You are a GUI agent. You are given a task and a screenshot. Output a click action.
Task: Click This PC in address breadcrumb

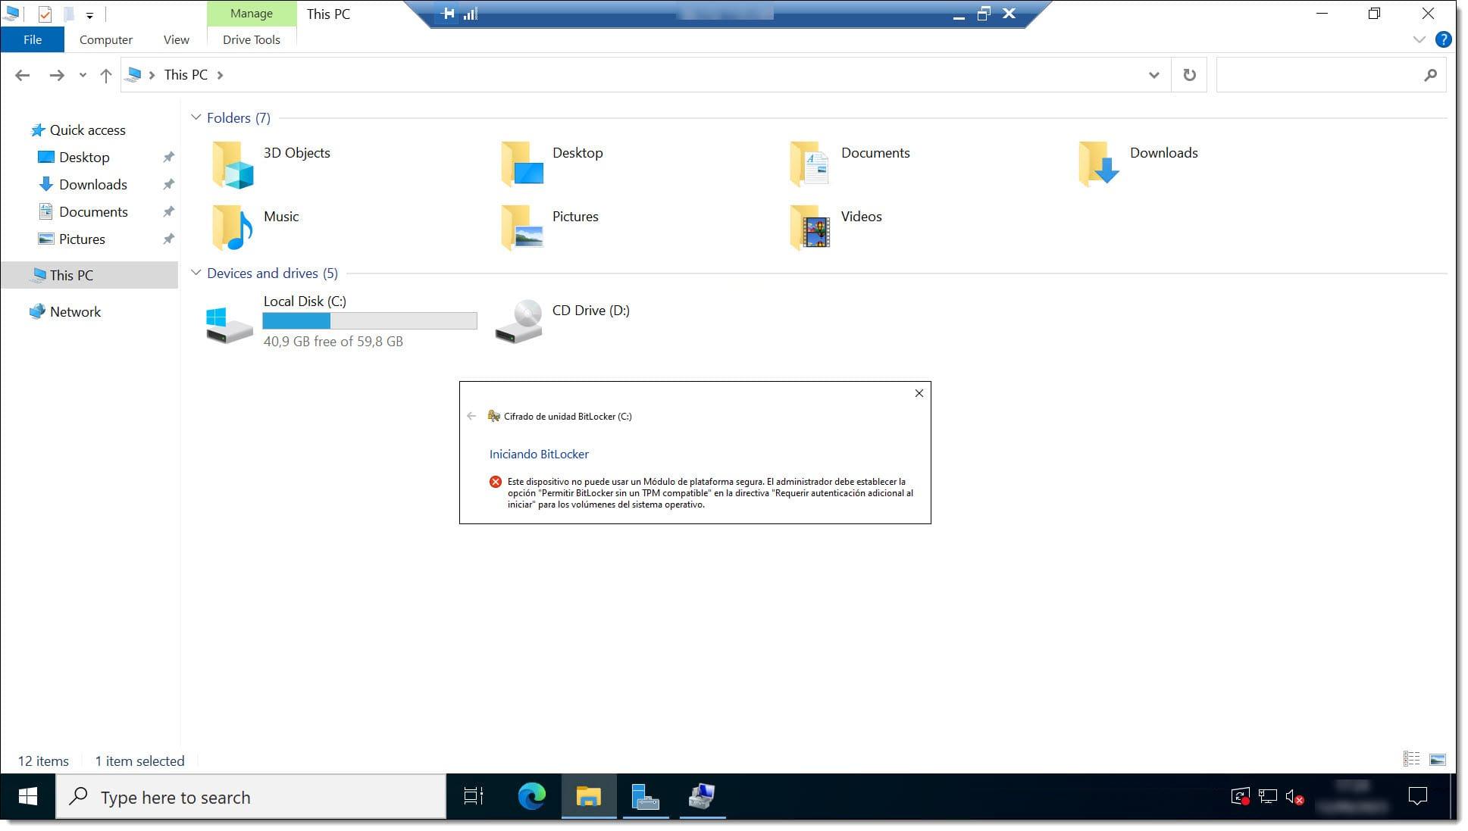[x=186, y=75]
